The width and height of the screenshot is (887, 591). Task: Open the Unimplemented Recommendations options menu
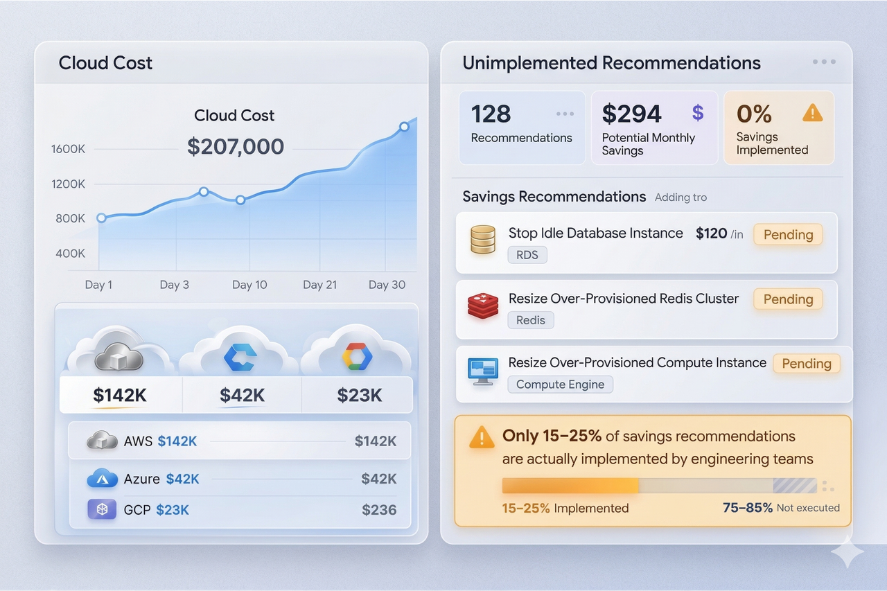point(824,62)
